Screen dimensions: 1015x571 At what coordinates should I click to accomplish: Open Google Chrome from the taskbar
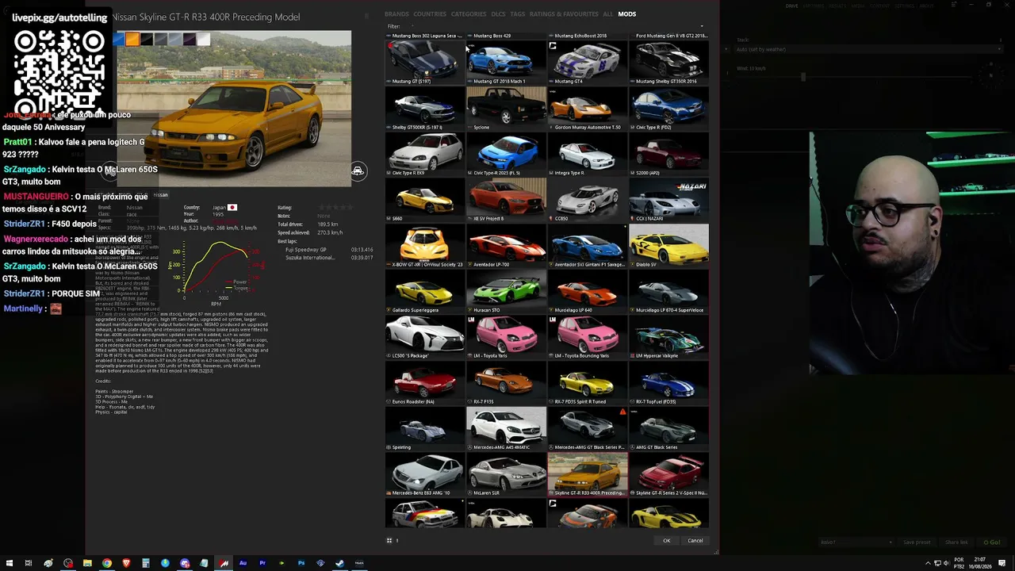click(107, 563)
